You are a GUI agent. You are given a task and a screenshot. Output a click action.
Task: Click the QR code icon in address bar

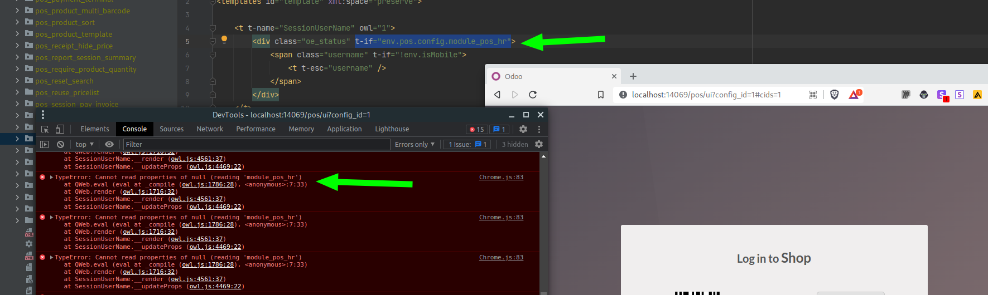click(813, 95)
